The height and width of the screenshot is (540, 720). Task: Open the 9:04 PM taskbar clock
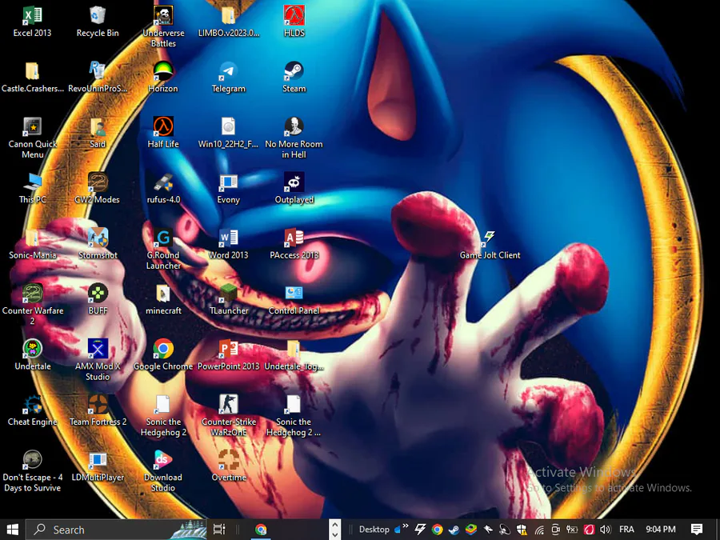(x=661, y=530)
